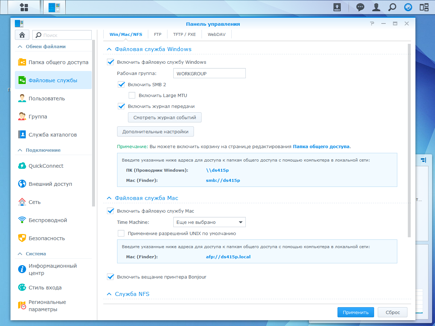
Task: Open the Беспроводной wifi icon
Action: point(22,220)
